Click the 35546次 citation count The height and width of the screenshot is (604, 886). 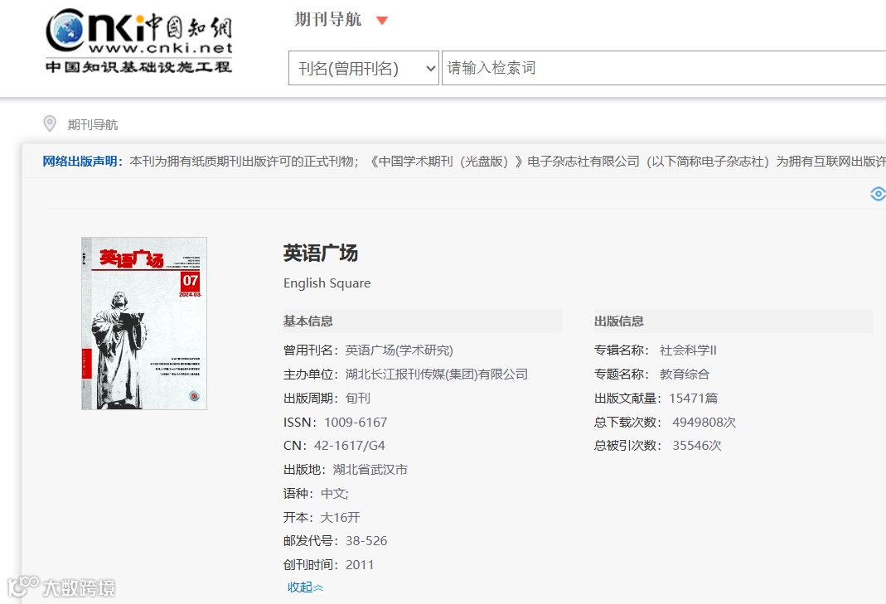(x=697, y=446)
